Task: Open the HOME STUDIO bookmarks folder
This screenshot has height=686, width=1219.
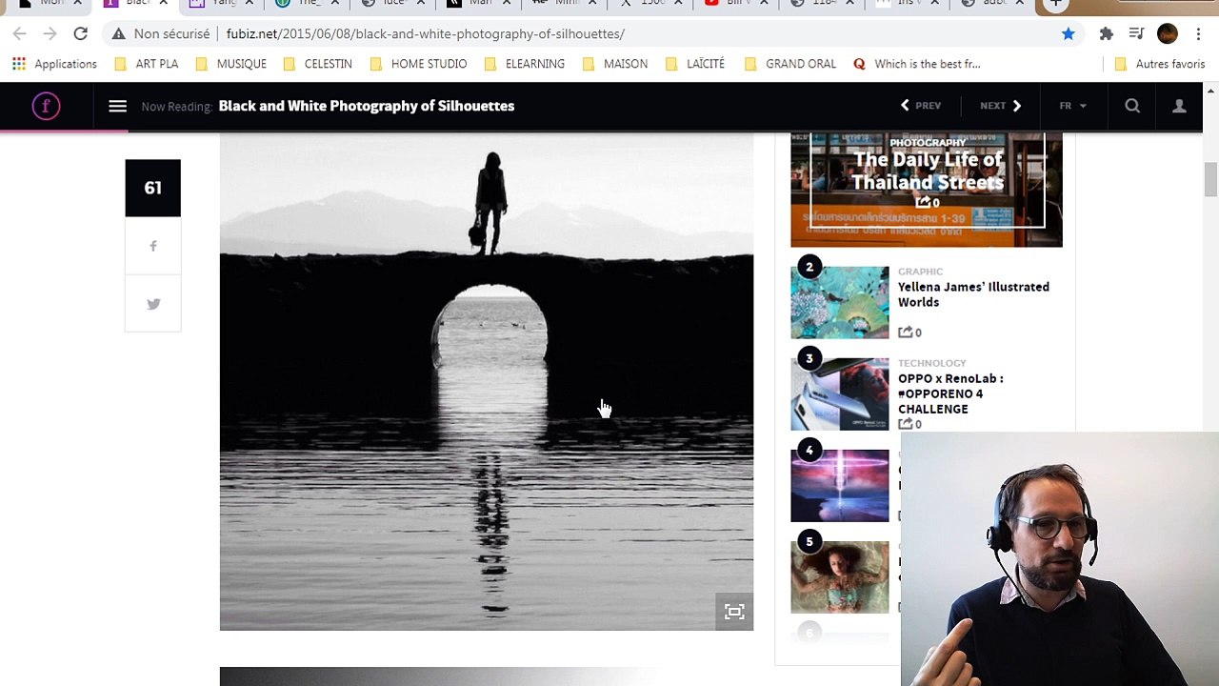Action: click(417, 64)
